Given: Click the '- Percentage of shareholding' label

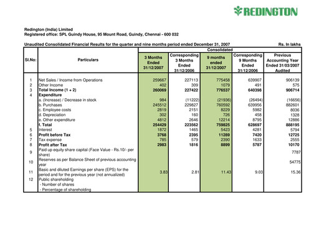Looking at the screenshot, I should point(65,189).
